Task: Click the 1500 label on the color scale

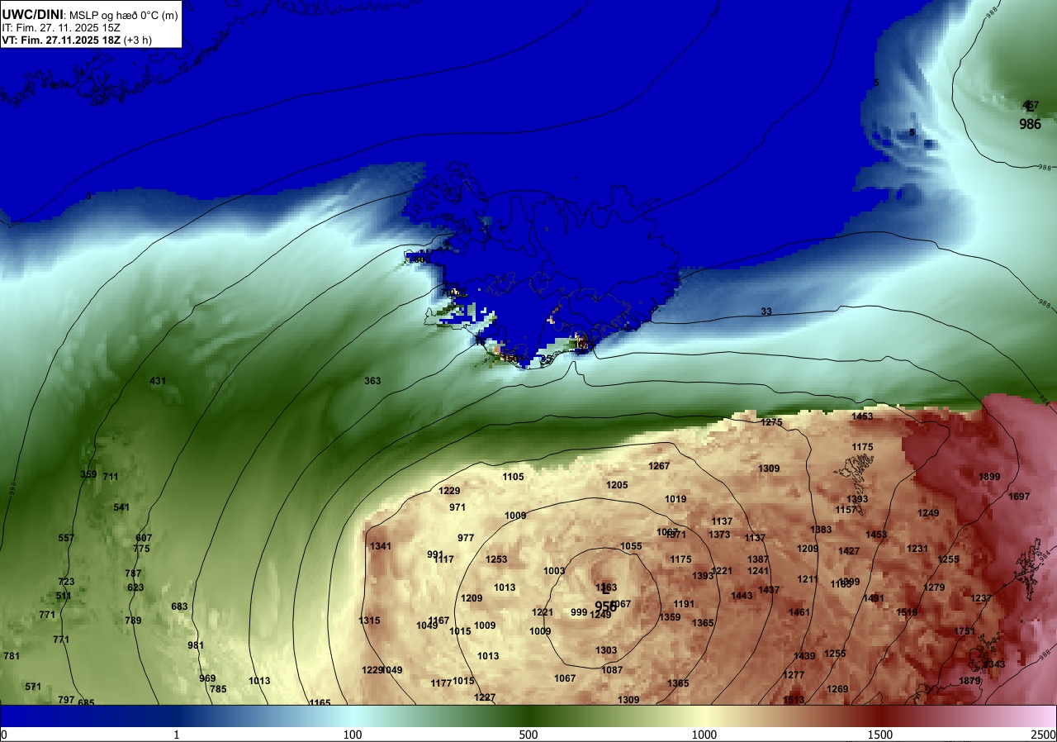Action: click(880, 735)
